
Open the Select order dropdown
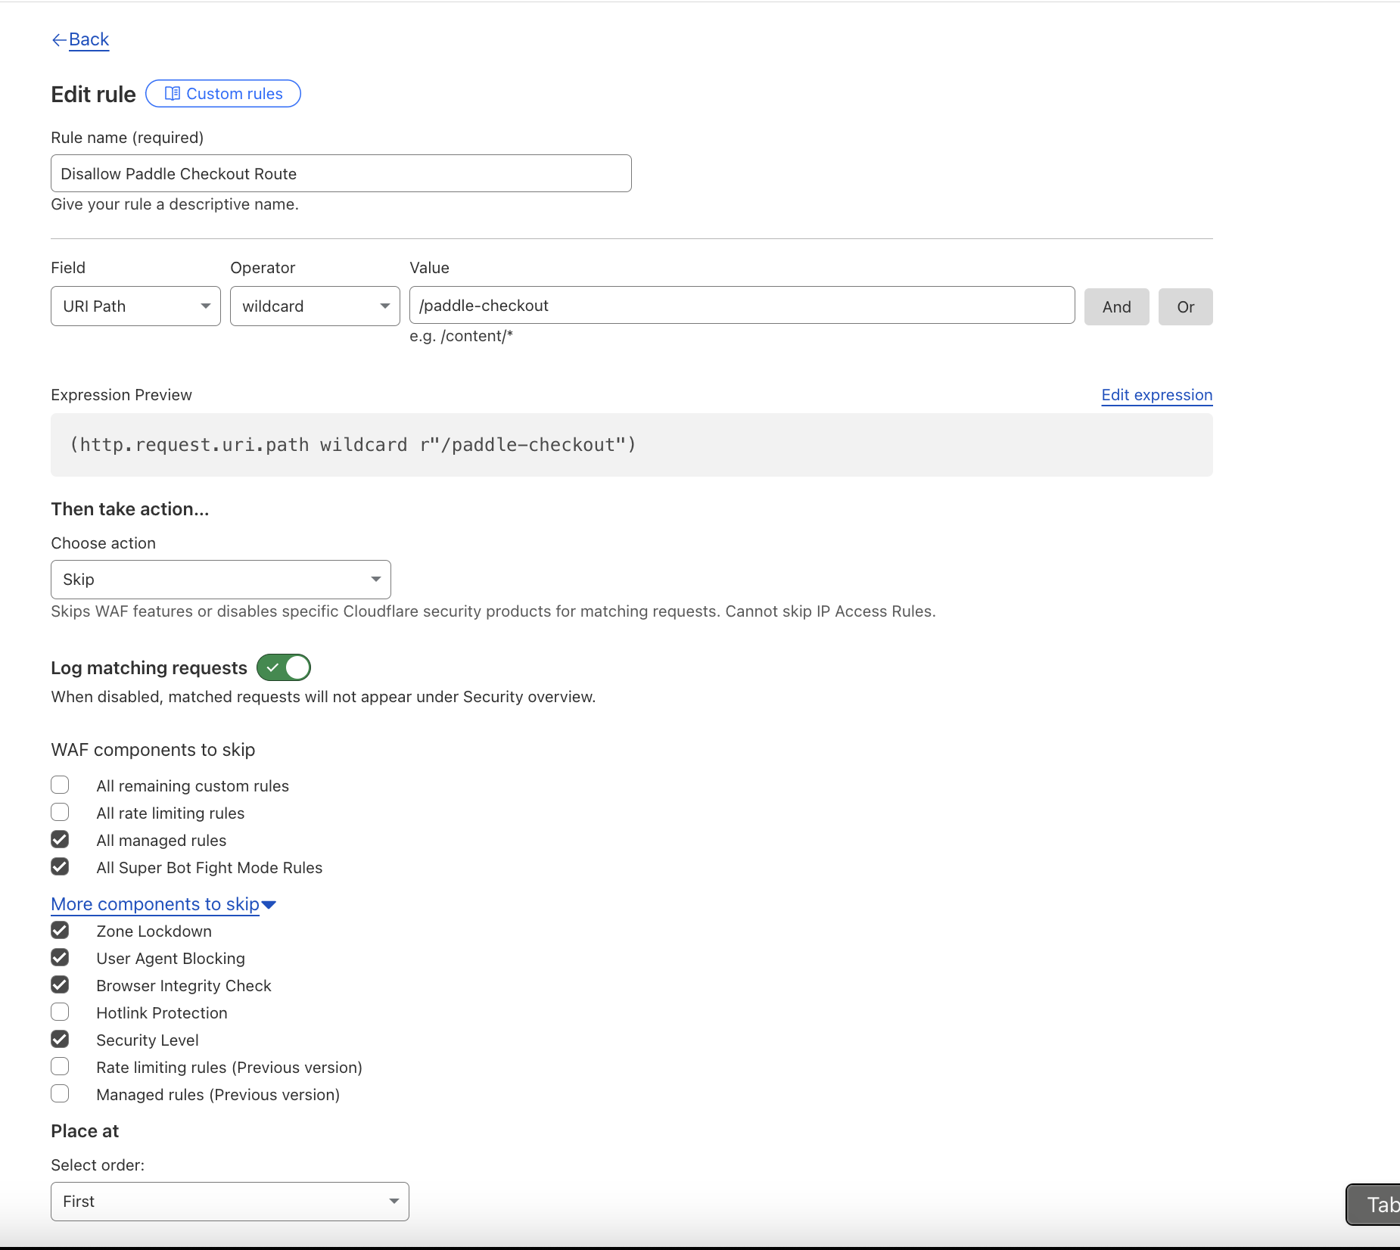229,1202
